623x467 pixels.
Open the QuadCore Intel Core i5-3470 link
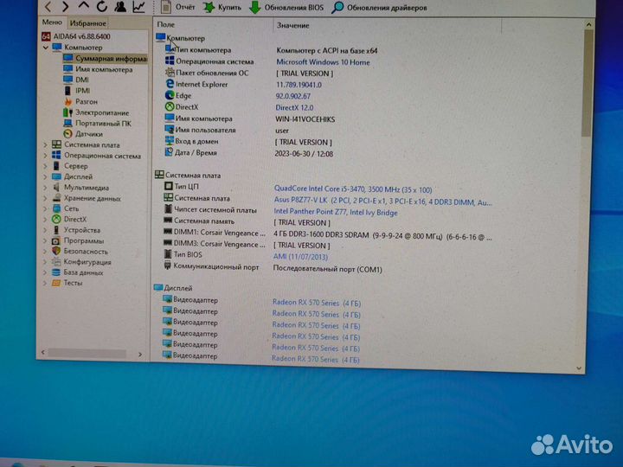[353, 189]
